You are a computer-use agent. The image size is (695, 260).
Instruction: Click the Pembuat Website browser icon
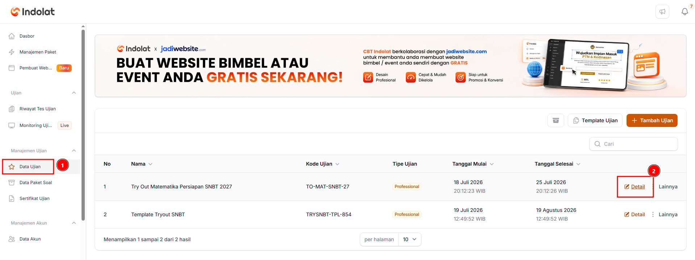12,68
